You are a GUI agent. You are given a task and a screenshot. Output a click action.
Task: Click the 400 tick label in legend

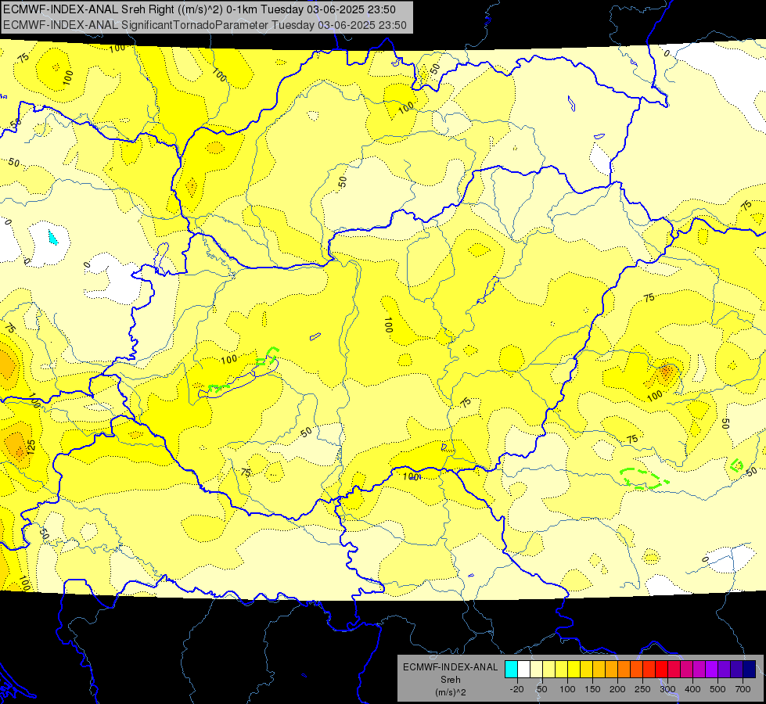pyautogui.click(x=692, y=689)
